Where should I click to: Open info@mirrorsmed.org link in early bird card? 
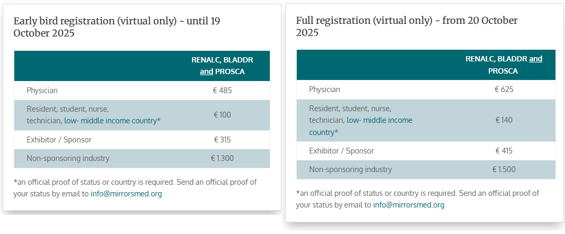coord(126,194)
